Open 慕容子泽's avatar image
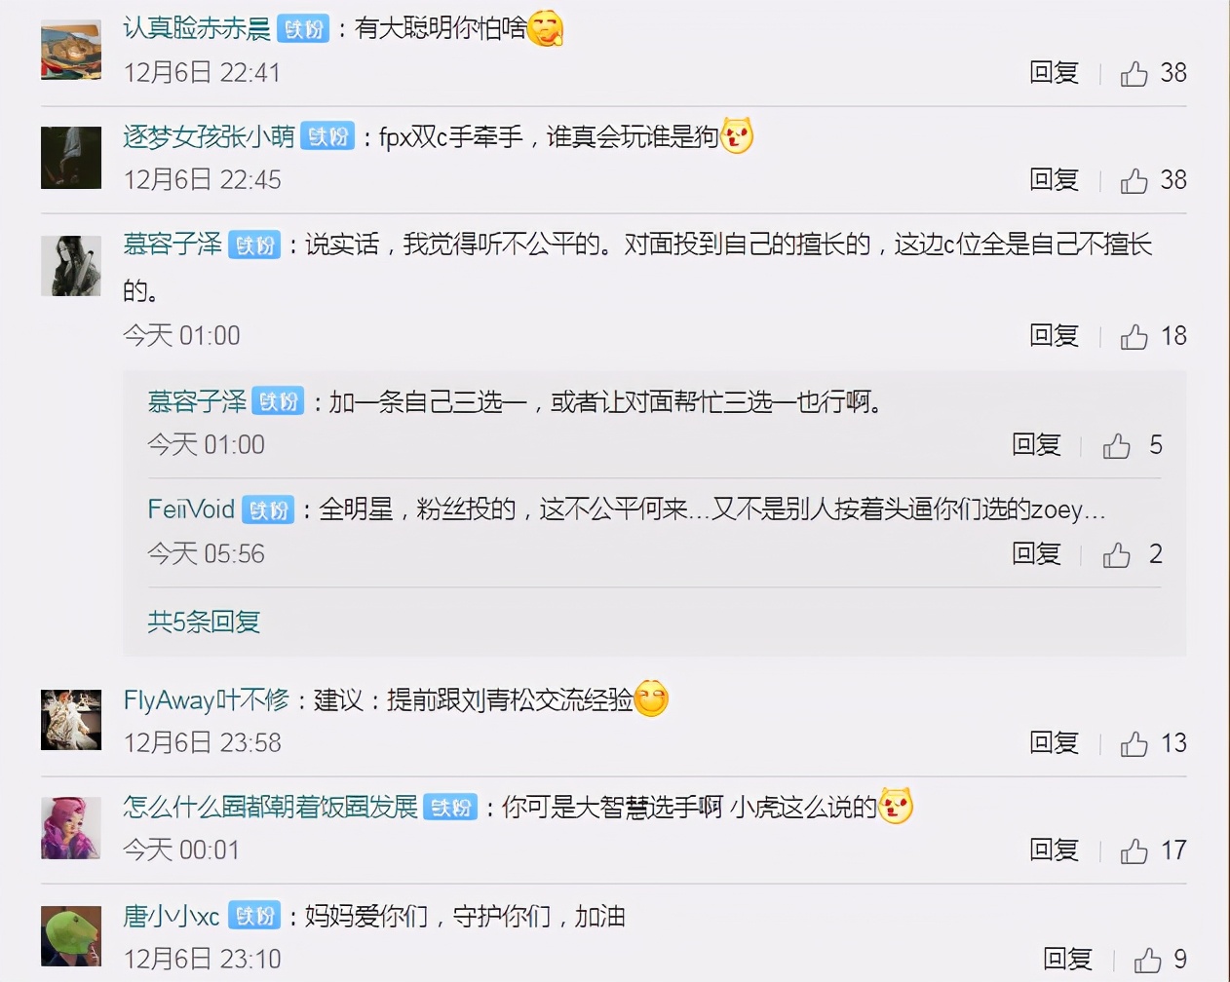1230x982 pixels. click(x=71, y=265)
